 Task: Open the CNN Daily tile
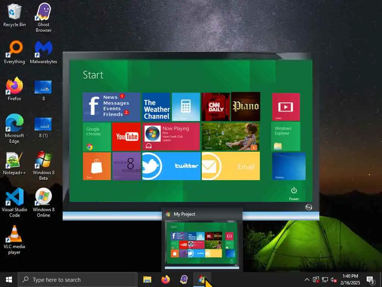tap(216, 107)
